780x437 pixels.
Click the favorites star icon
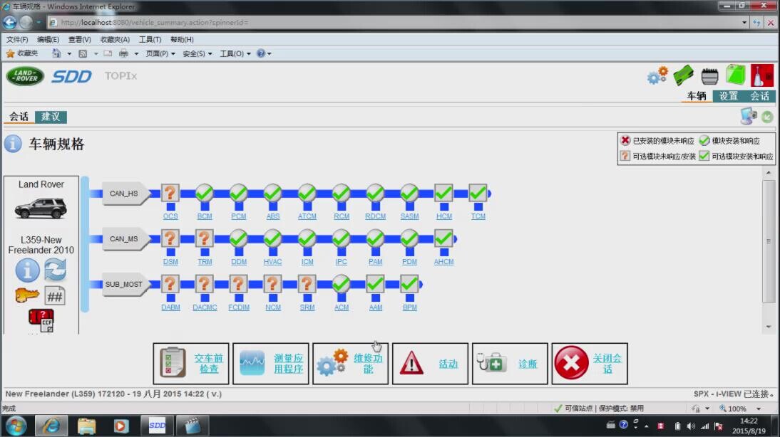tap(10, 53)
